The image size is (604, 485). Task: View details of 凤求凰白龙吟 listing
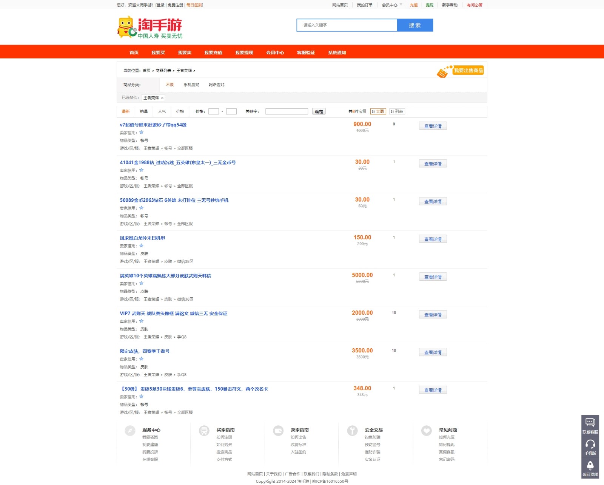click(x=433, y=239)
